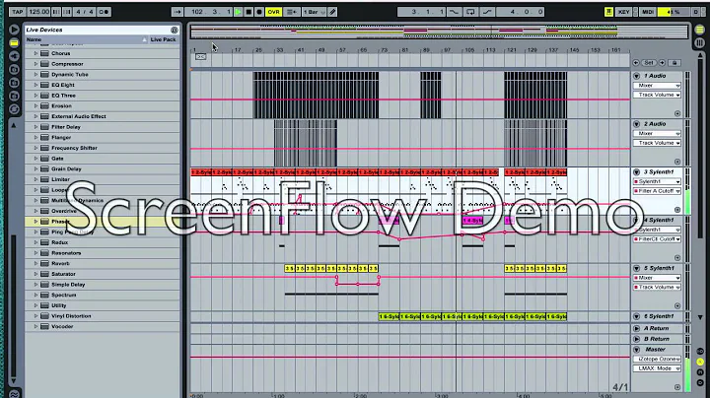Fold the 1 Audio track
The height and width of the screenshot is (398, 710).
636,76
